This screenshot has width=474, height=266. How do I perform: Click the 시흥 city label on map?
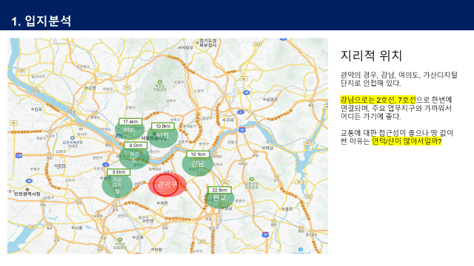click(78, 228)
